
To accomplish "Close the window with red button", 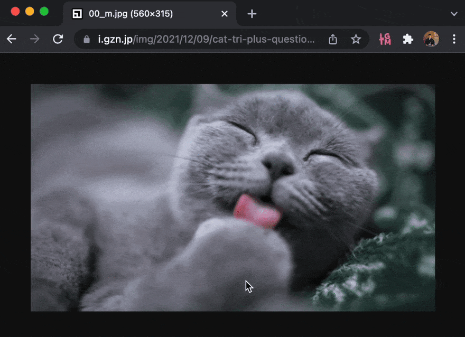I will tap(15, 12).
